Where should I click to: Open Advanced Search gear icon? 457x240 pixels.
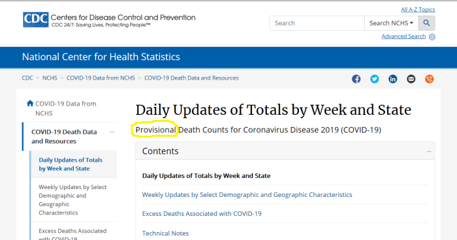432,37
